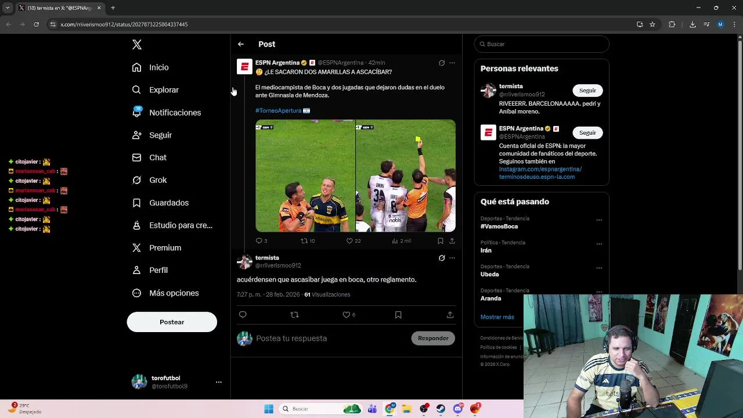This screenshot has height=418, width=743.
Task: Open options for the #VamosBoca trend
Action: coord(599,220)
